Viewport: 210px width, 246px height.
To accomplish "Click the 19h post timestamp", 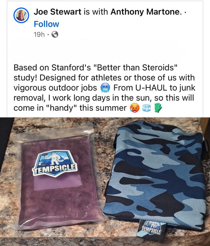I will coord(39,35).
